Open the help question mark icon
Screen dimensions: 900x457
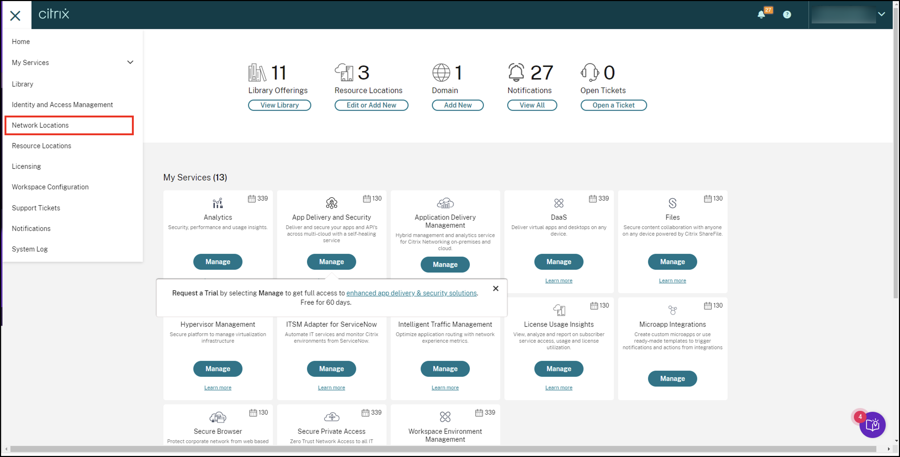click(787, 15)
